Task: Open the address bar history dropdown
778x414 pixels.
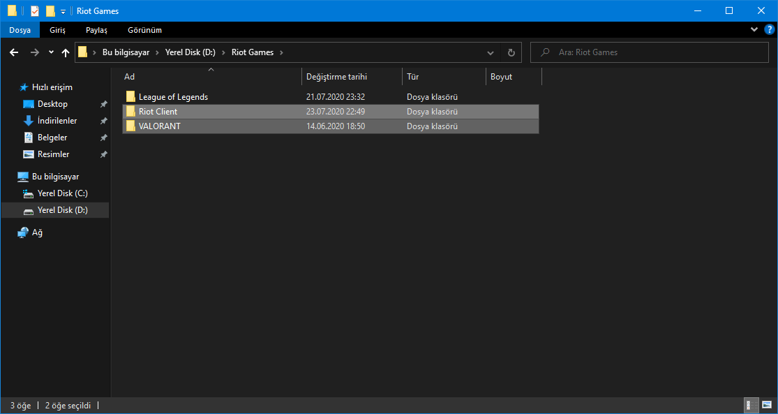Action: tap(491, 52)
